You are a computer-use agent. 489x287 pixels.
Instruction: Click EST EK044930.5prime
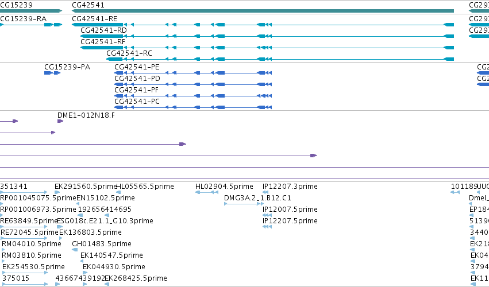[x=114, y=267]
